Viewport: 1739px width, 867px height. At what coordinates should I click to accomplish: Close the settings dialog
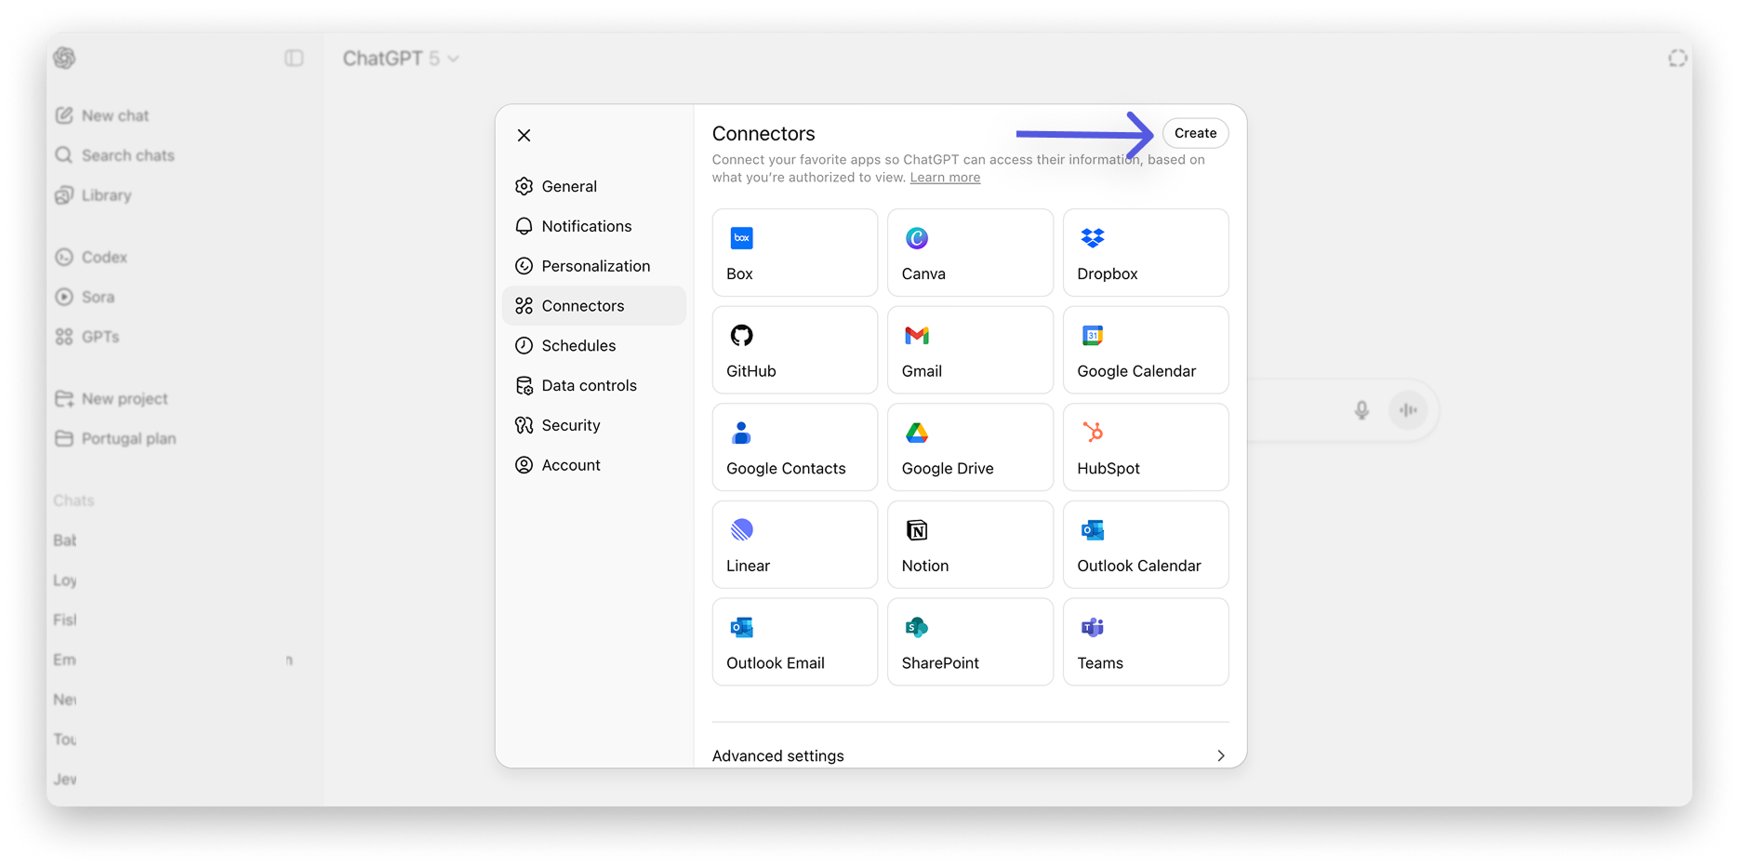coord(524,135)
